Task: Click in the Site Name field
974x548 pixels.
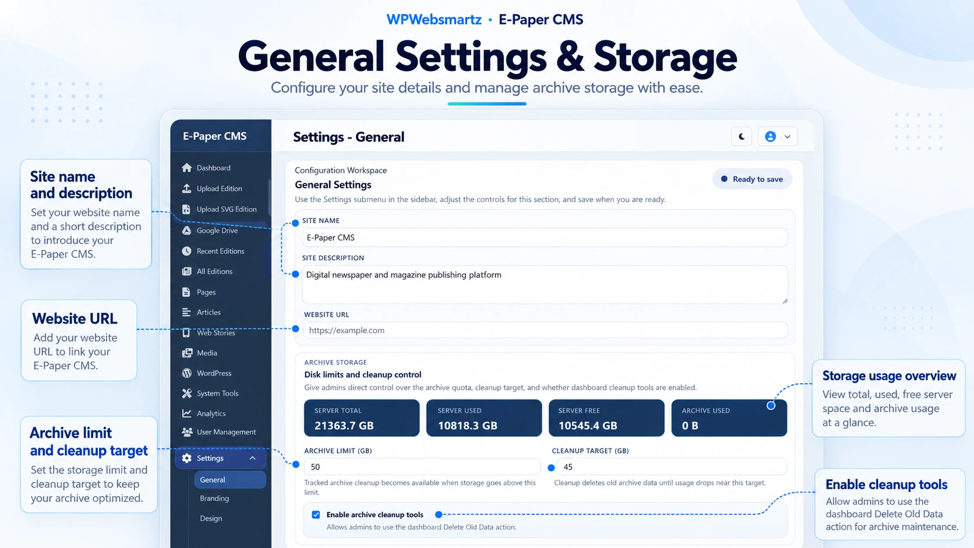Action: click(x=545, y=238)
